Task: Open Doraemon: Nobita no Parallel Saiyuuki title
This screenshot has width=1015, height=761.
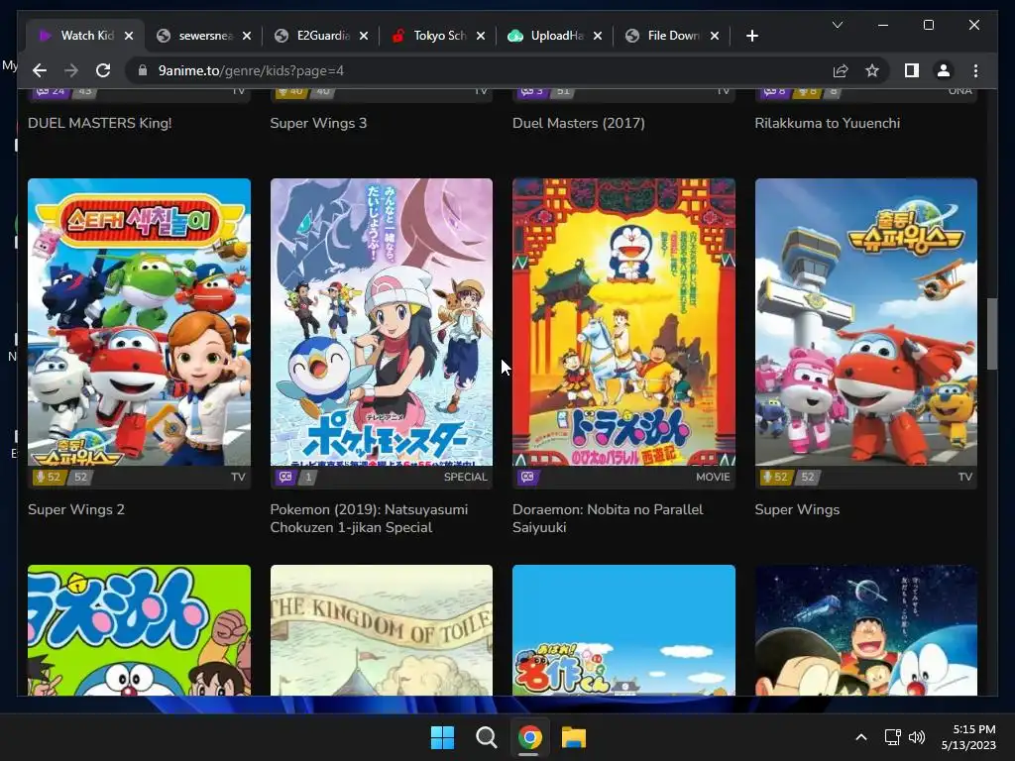Action: (608, 518)
